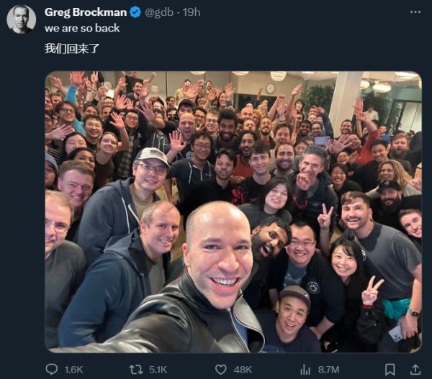Click the share upload-arrow icon
432x379 pixels.
coord(415,370)
